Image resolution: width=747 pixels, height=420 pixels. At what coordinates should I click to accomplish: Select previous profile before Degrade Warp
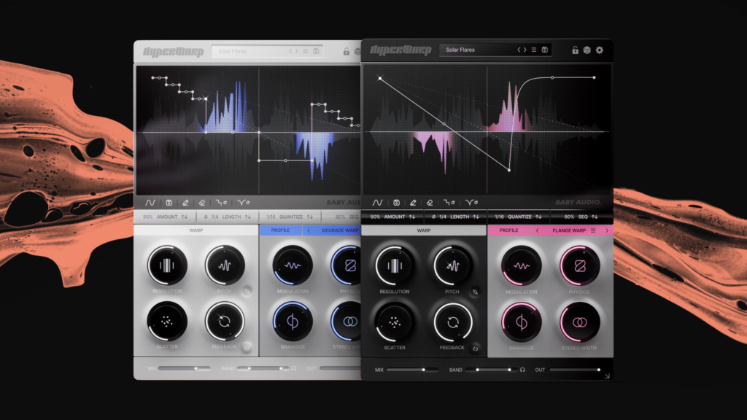(309, 230)
